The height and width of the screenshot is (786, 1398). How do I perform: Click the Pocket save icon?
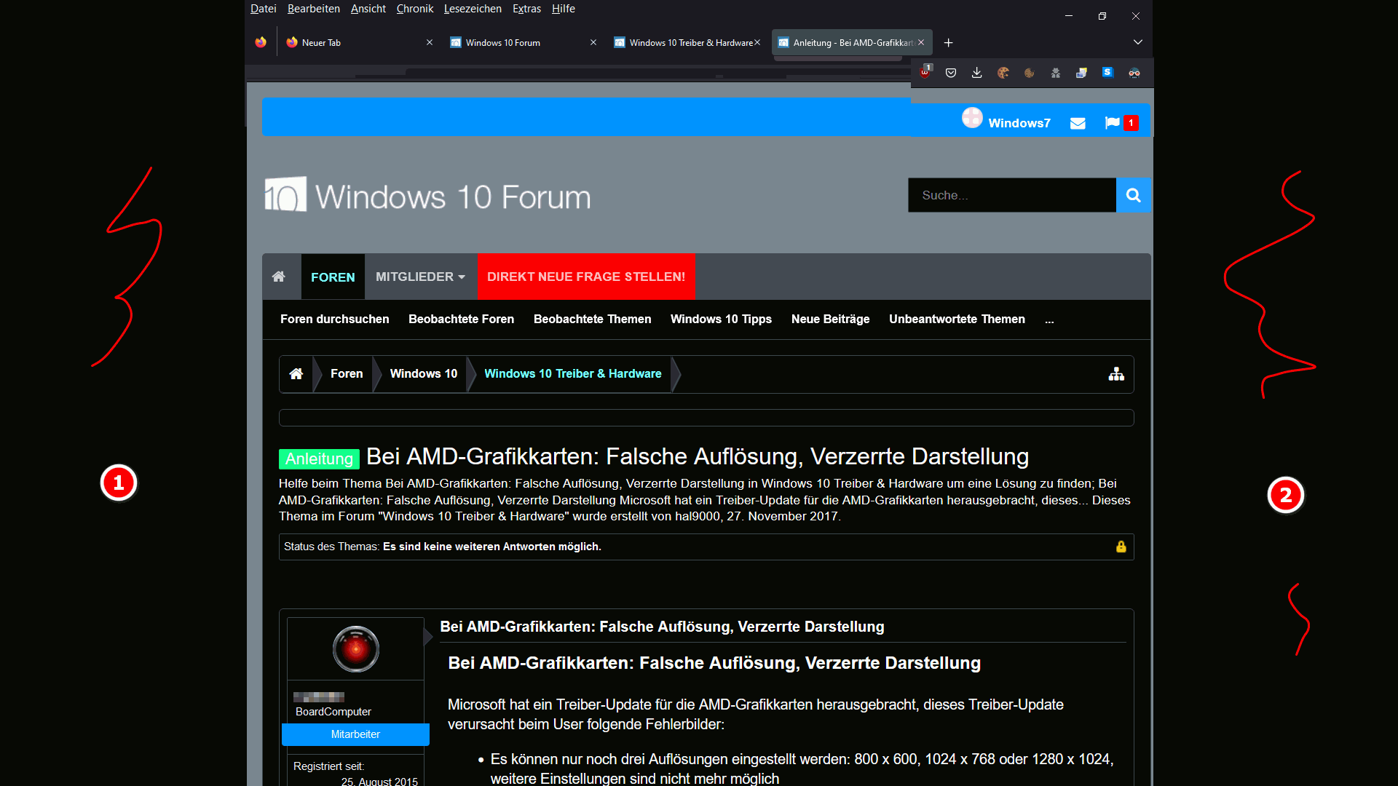[951, 73]
